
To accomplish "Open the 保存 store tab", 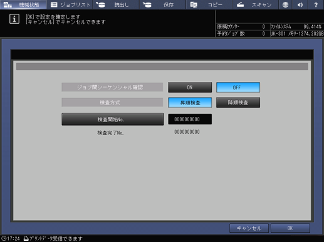I will 162,4.
